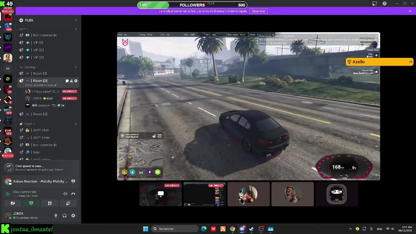Stop streaming Azizos Reaction screen share
Viewport: 416px width, 234px height.
tap(73, 181)
